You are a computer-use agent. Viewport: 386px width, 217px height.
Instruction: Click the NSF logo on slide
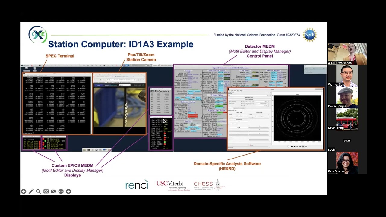click(310, 35)
